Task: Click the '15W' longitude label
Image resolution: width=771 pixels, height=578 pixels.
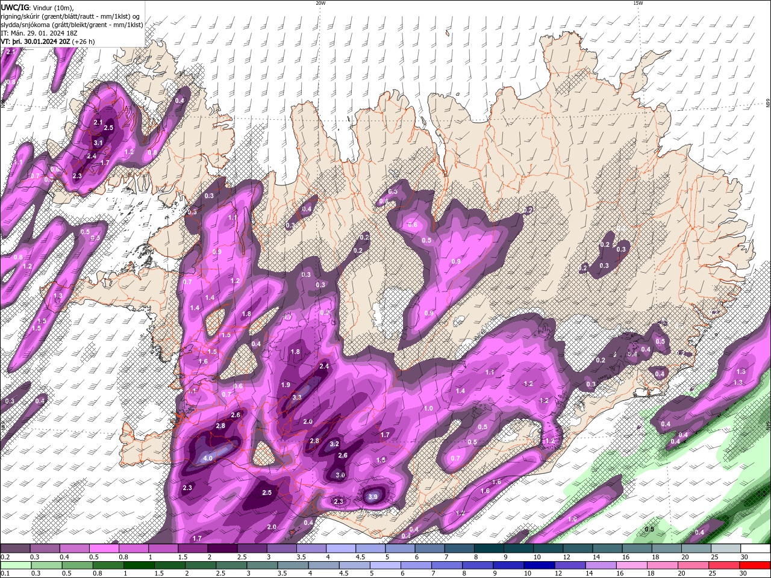Action: click(638, 3)
